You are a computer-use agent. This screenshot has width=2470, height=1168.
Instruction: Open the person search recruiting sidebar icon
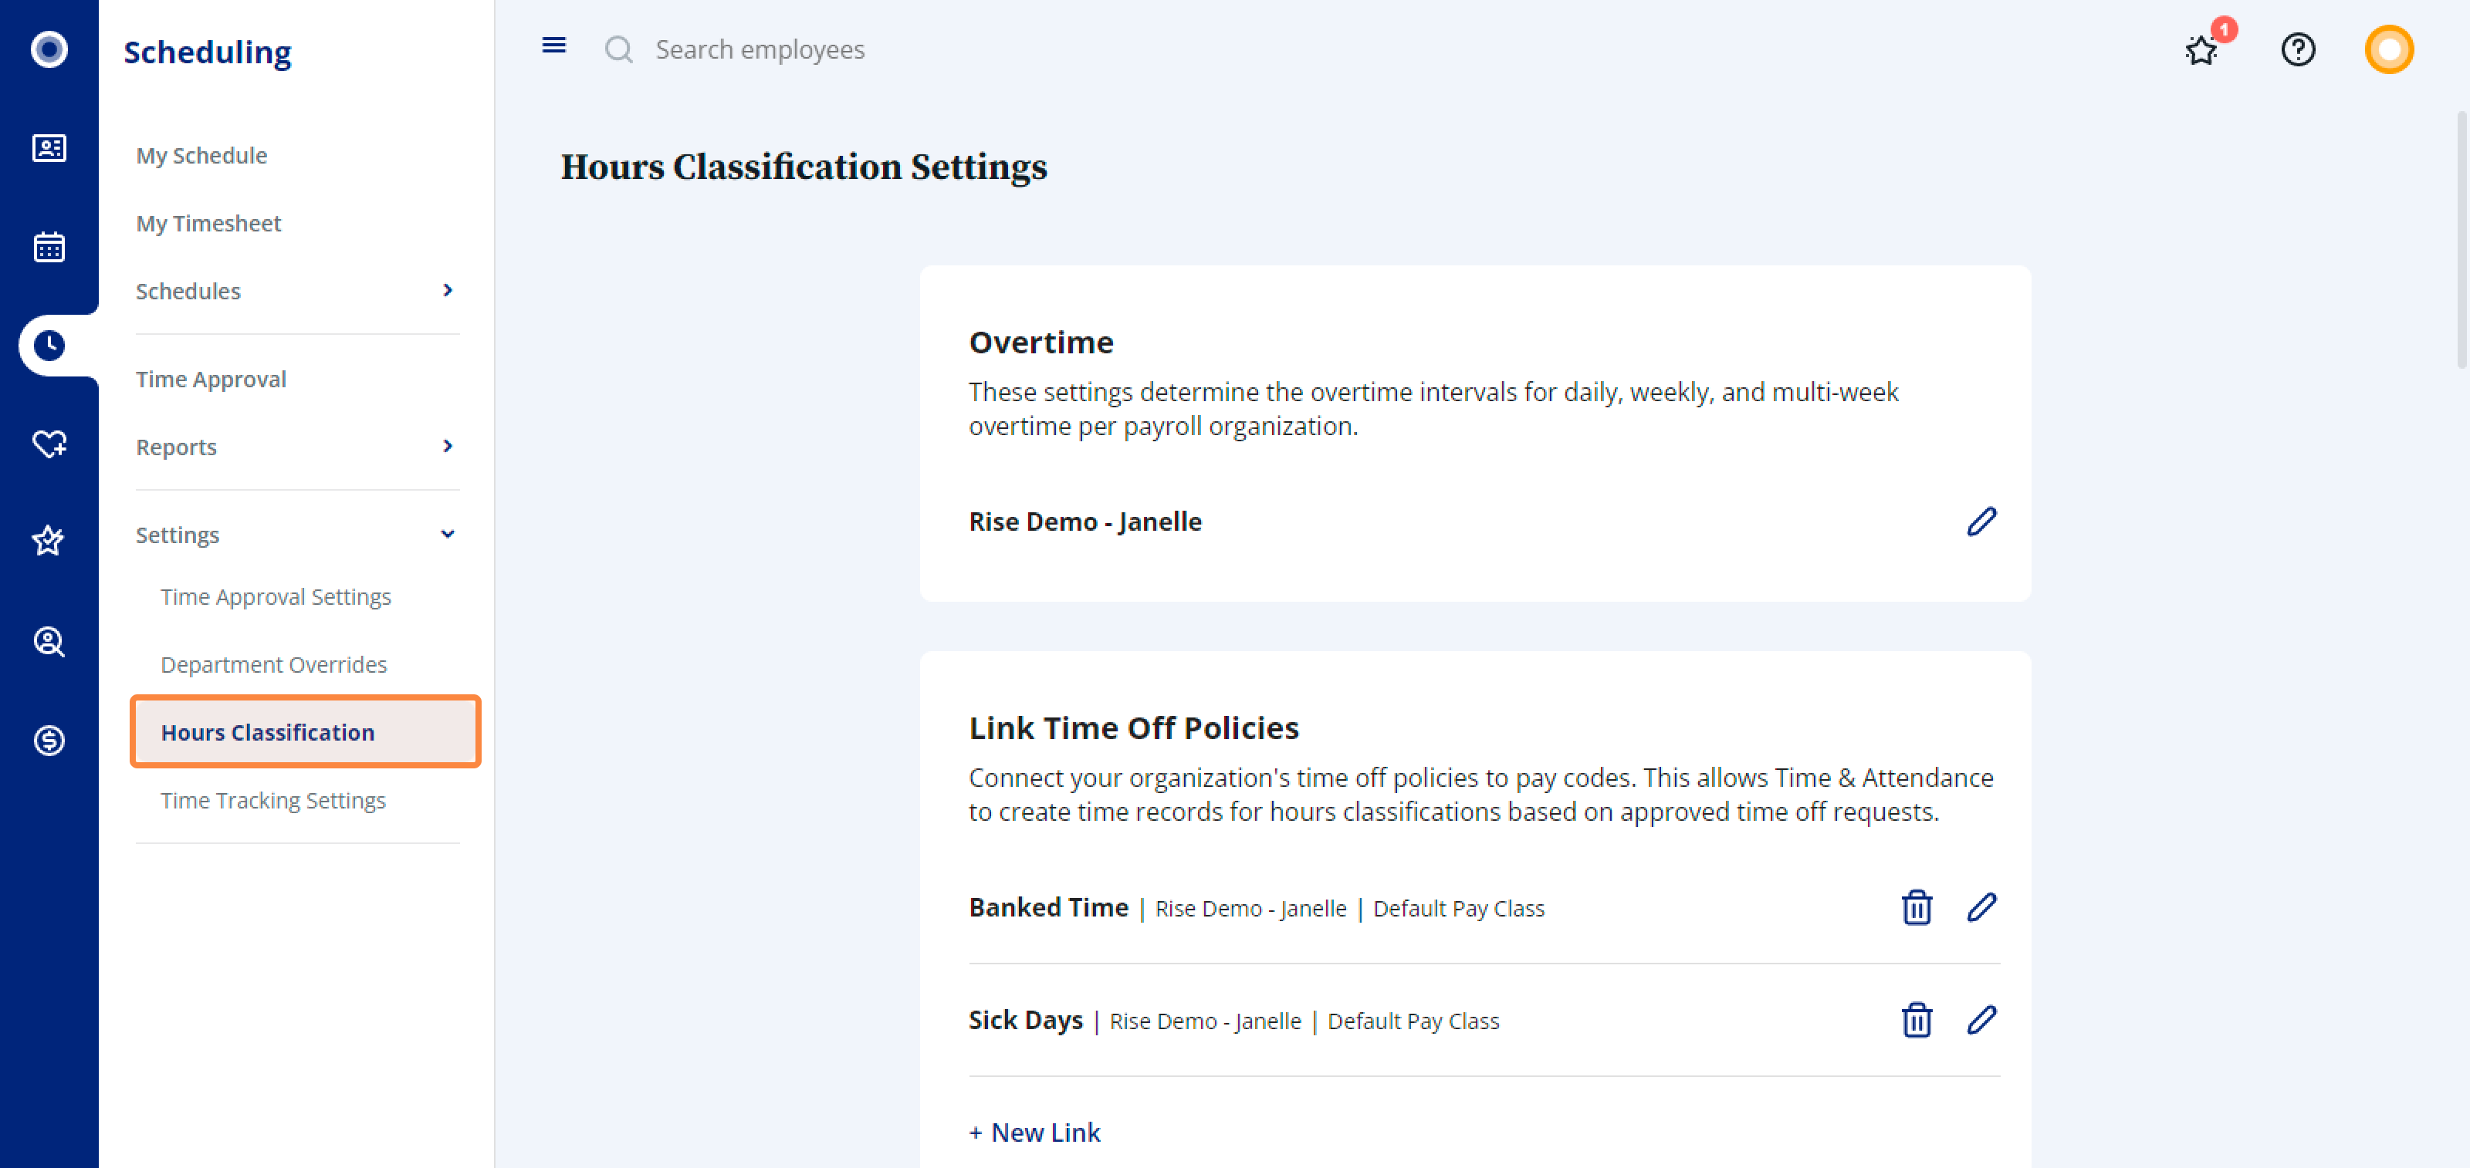pos(49,641)
